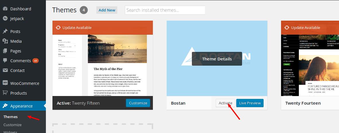Click the Themes page heading

click(65, 10)
